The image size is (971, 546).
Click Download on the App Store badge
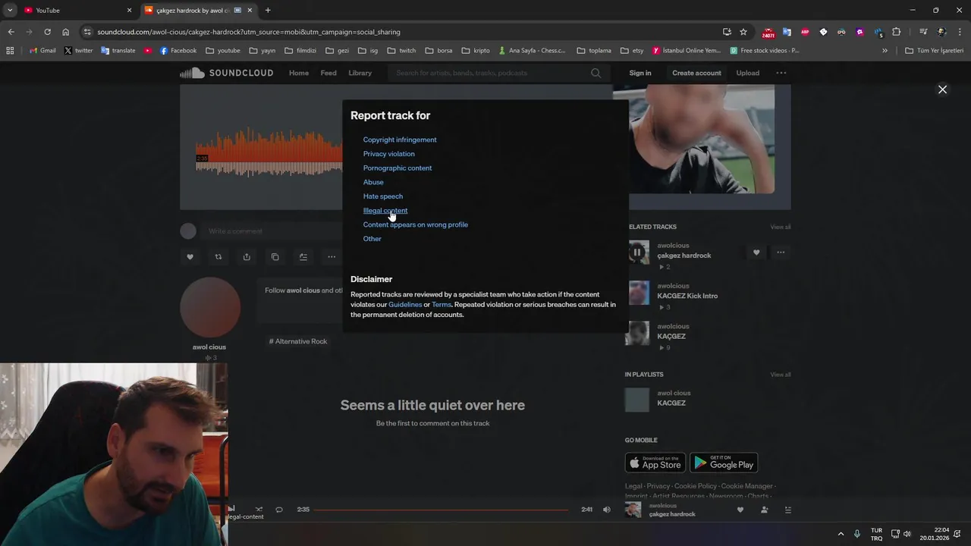655,463
